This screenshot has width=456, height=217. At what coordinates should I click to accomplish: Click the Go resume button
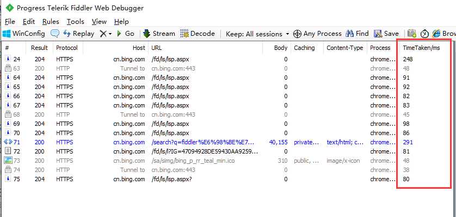[126, 34]
